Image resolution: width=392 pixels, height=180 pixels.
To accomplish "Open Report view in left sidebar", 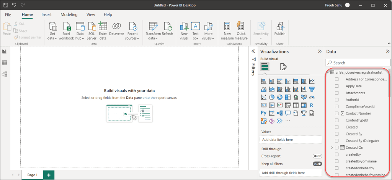I will tap(4, 51).
